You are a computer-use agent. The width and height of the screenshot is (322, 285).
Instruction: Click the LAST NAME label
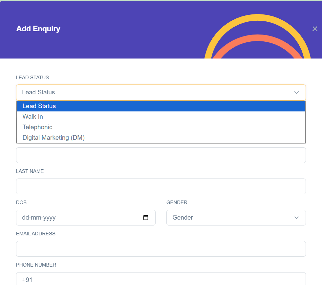pyautogui.click(x=30, y=171)
